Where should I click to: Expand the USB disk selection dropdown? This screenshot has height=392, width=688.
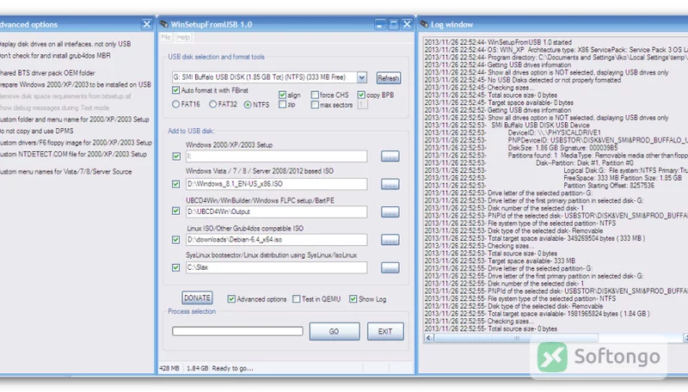[361, 77]
